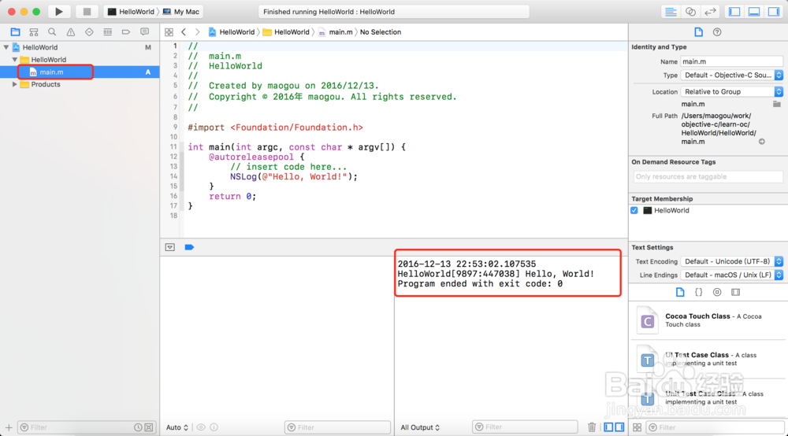The height and width of the screenshot is (436, 788).
Task: Toggle the console pane
Action: tap(619, 427)
